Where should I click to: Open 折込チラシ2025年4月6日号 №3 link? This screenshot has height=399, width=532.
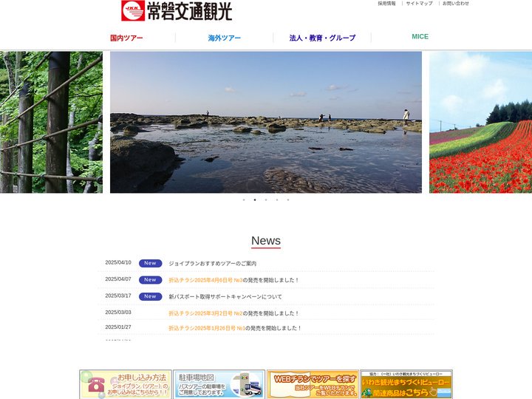(x=205, y=280)
